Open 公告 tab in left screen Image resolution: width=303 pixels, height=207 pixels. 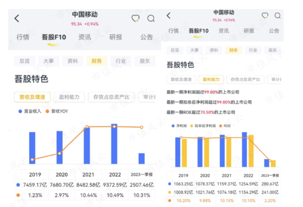click(x=147, y=37)
